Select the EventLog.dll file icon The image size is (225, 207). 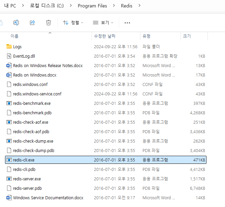(9, 56)
